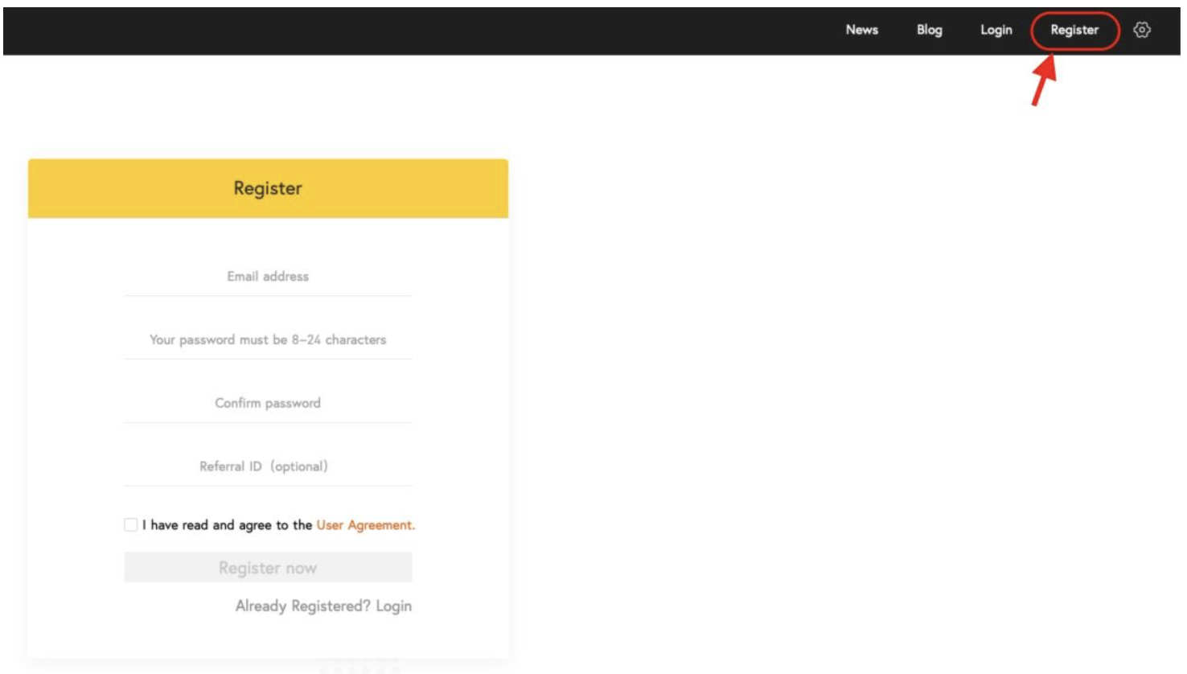Image resolution: width=1187 pixels, height=674 pixels.
Task: Focus the Confirm password field
Action: tap(268, 404)
